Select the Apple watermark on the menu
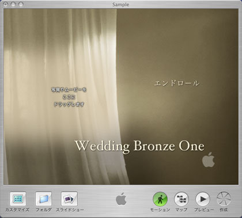Image resolution: width=242 pixels, height=218 pixels. 209,160
